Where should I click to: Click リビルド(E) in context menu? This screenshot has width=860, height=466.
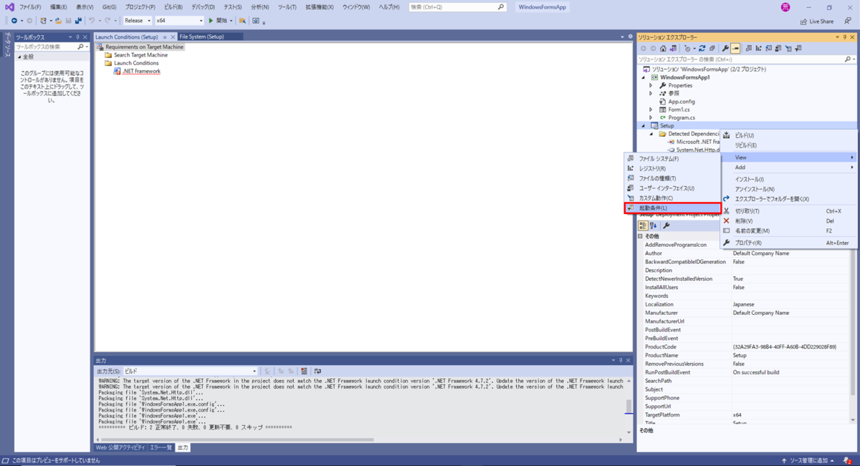(788, 145)
